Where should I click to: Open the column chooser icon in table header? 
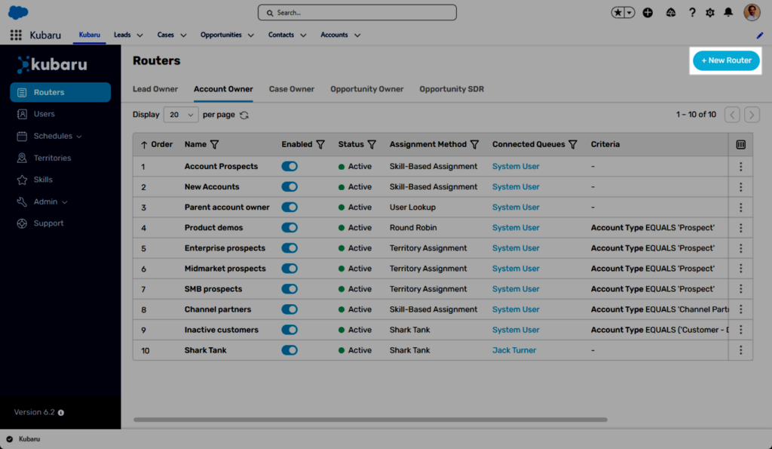[741, 145]
